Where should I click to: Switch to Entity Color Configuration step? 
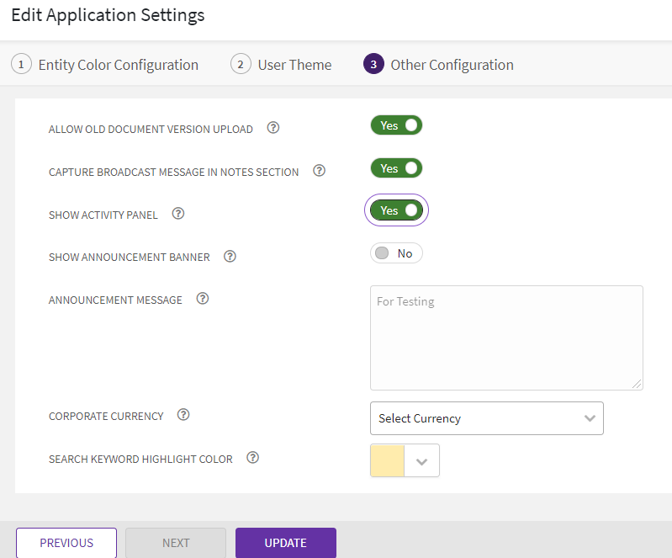(105, 65)
